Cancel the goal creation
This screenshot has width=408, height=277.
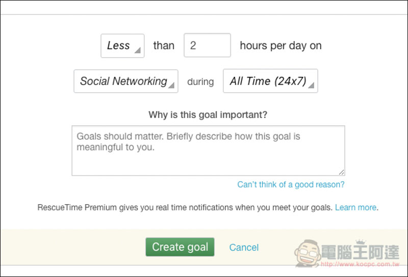pos(244,247)
